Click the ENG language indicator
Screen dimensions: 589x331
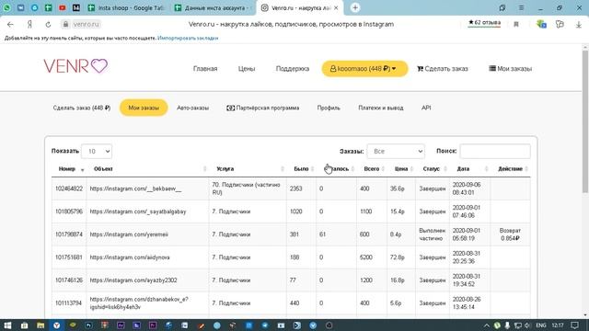point(541,325)
